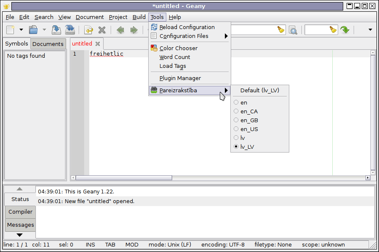Close the open Tools menu
The height and width of the screenshot is (252, 379).
157,17
